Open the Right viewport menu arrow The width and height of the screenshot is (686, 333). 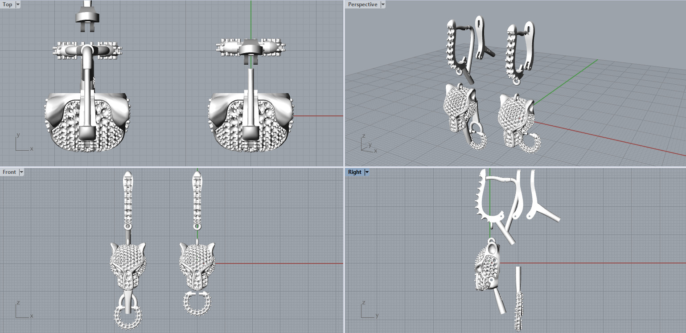tap(367, 172)
